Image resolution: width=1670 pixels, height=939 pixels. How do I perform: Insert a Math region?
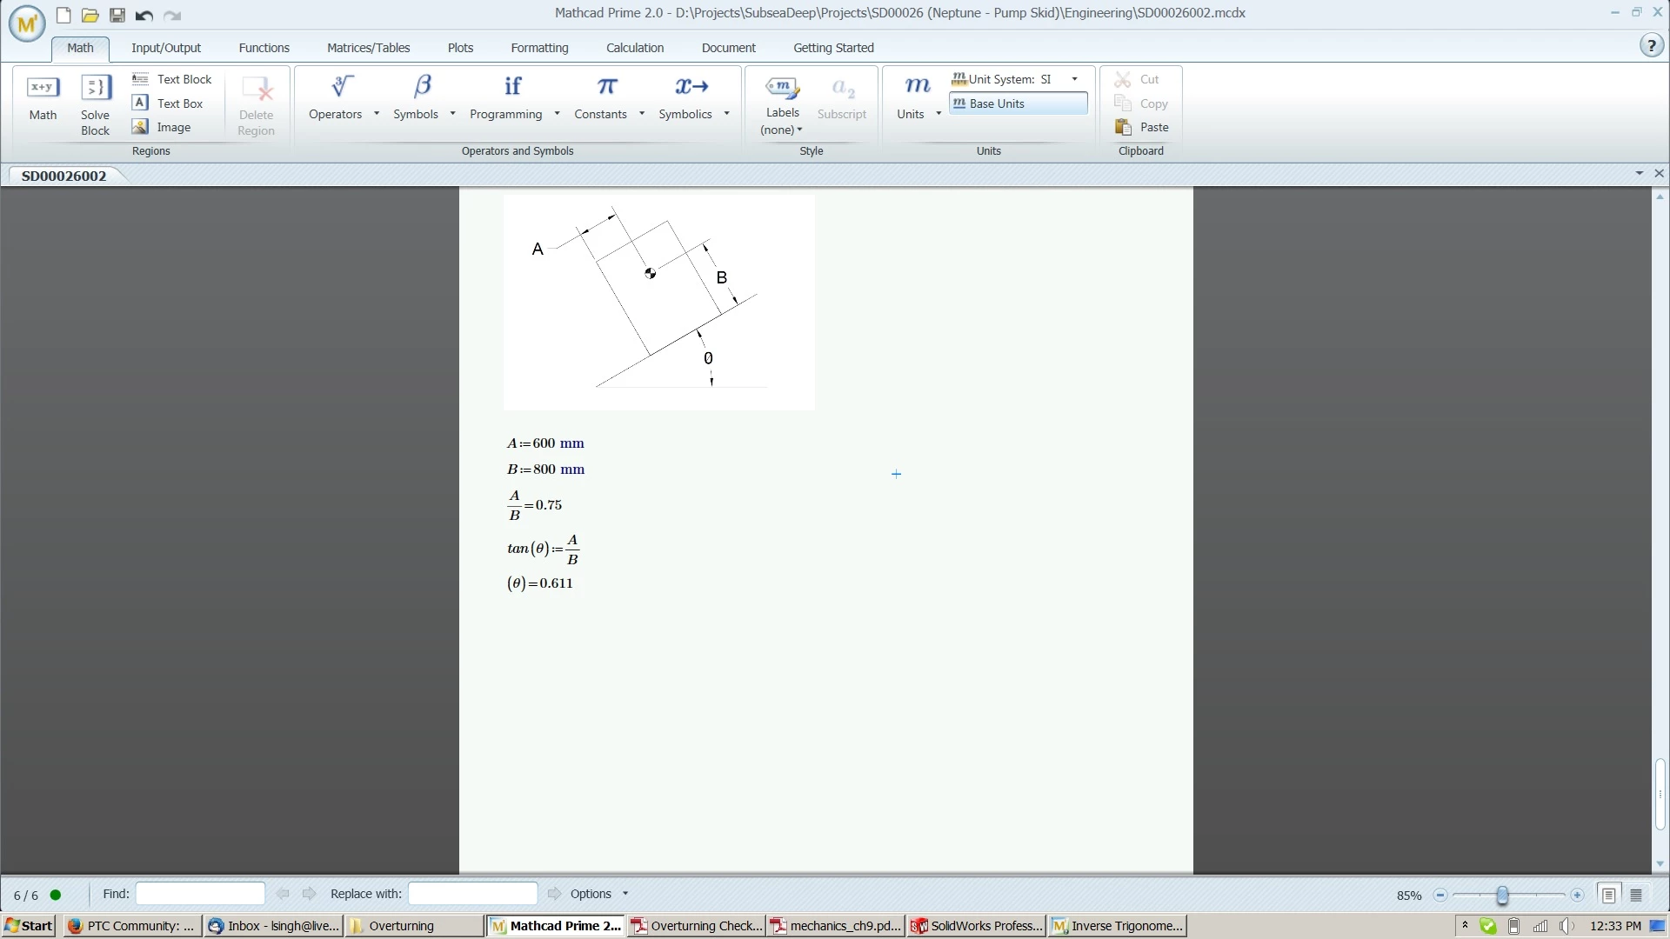click(x=43, y=97)
